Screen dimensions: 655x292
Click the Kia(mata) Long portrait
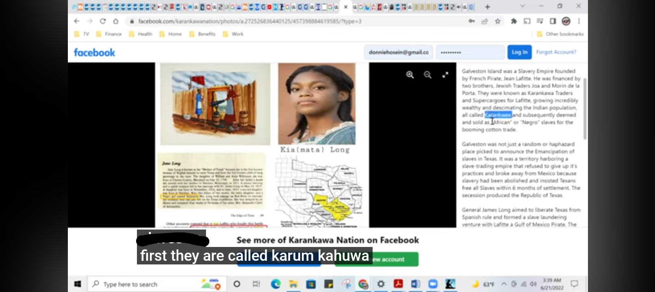317,104
